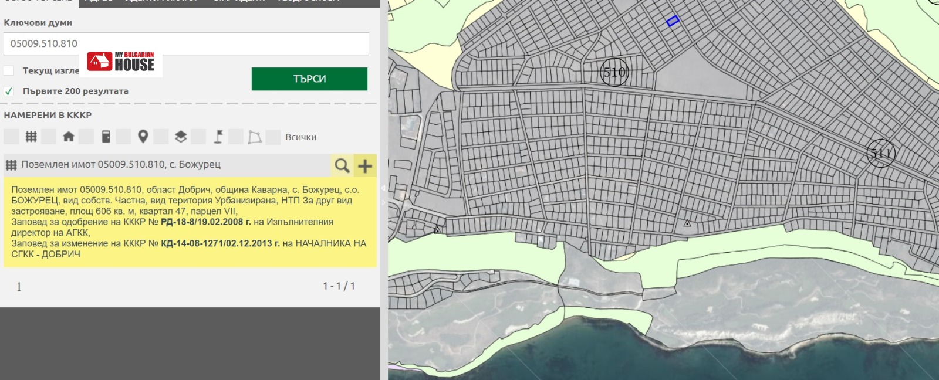Click the 510 district label on map

tap(614, 72)
